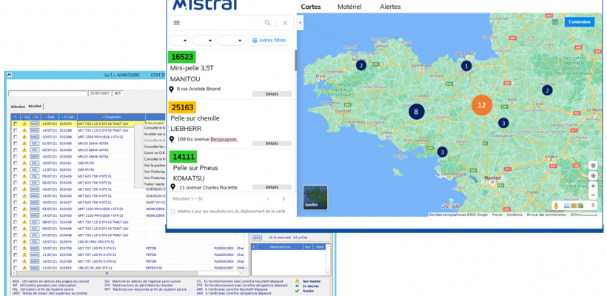Open the orange cluster marker 12
This screenshot has height=296, width=607.
482,105
